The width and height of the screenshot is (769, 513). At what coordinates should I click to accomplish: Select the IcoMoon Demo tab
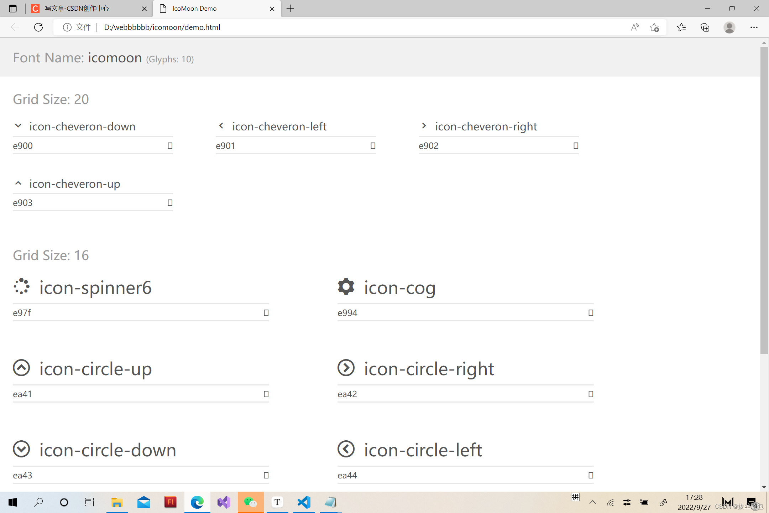(x=199, y=8)
